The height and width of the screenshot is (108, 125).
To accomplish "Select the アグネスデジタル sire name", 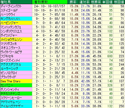I will coord(11,65).
